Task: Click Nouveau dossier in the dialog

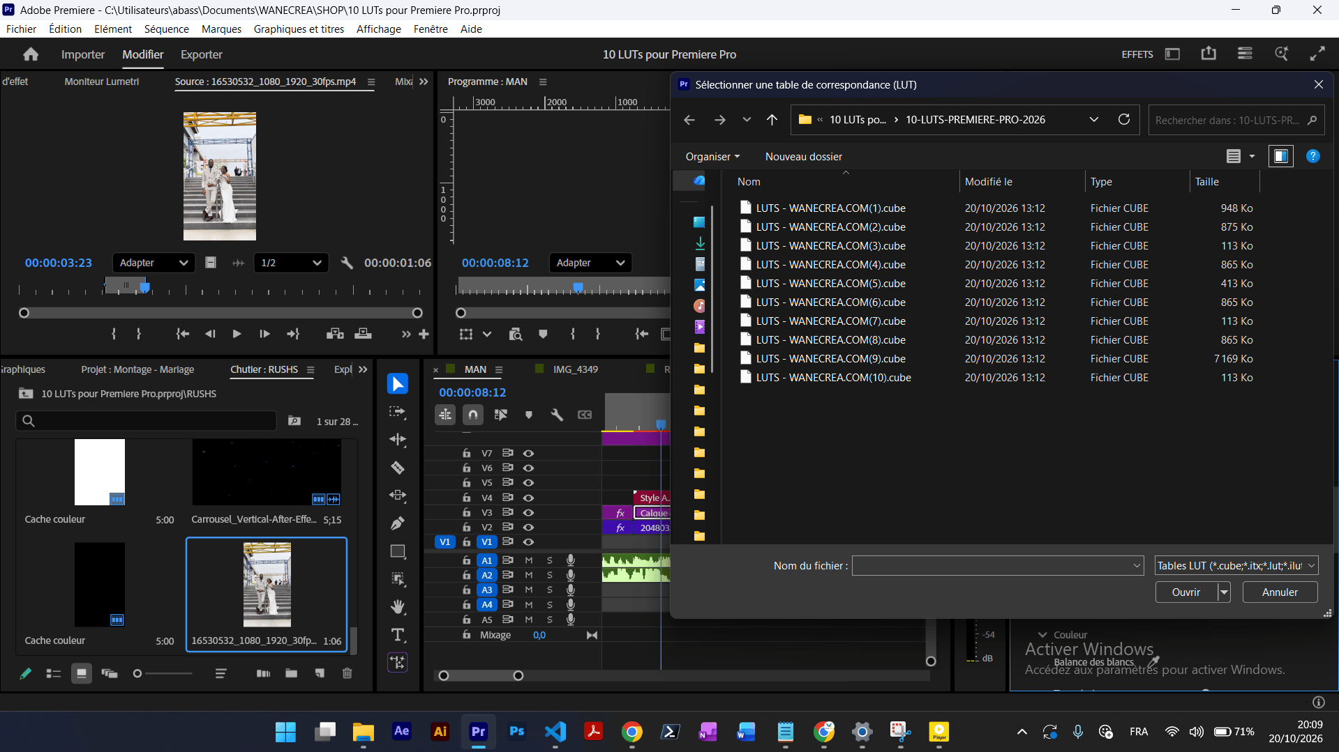Action: 804,157
